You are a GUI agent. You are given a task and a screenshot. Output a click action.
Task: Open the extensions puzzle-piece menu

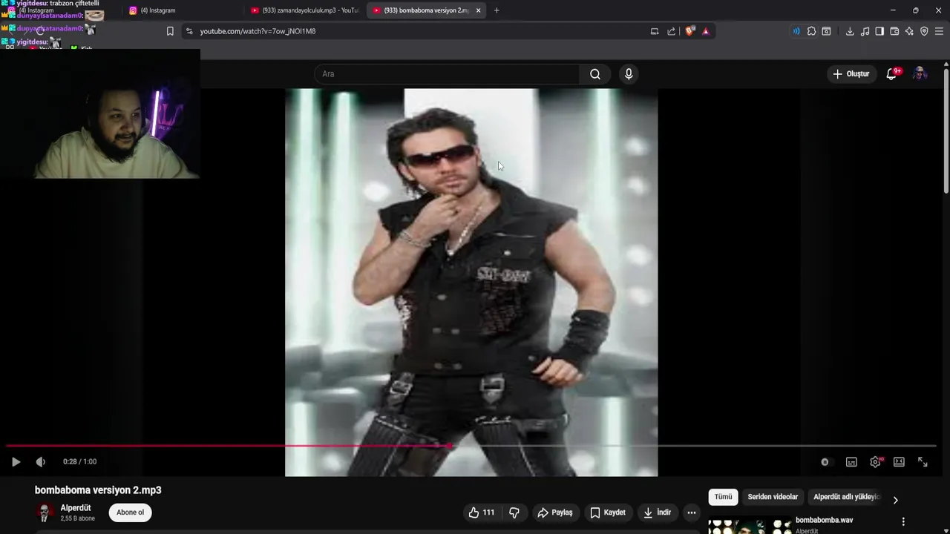pos(811,31)
